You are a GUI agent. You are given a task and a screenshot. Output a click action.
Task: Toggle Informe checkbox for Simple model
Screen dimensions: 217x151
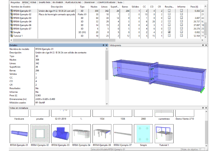point(181,32)
